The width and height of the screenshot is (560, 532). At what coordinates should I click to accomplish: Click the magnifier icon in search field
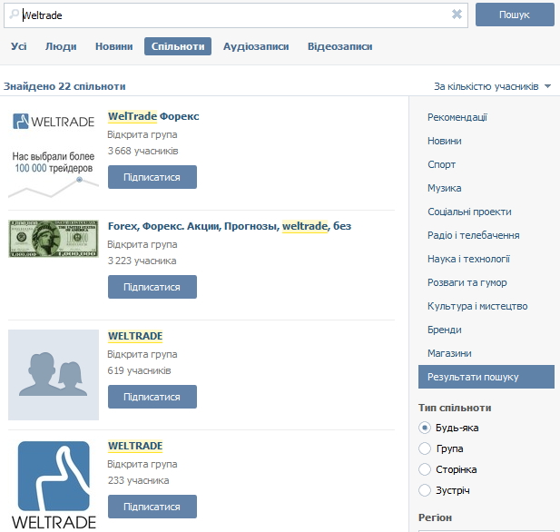14,15
